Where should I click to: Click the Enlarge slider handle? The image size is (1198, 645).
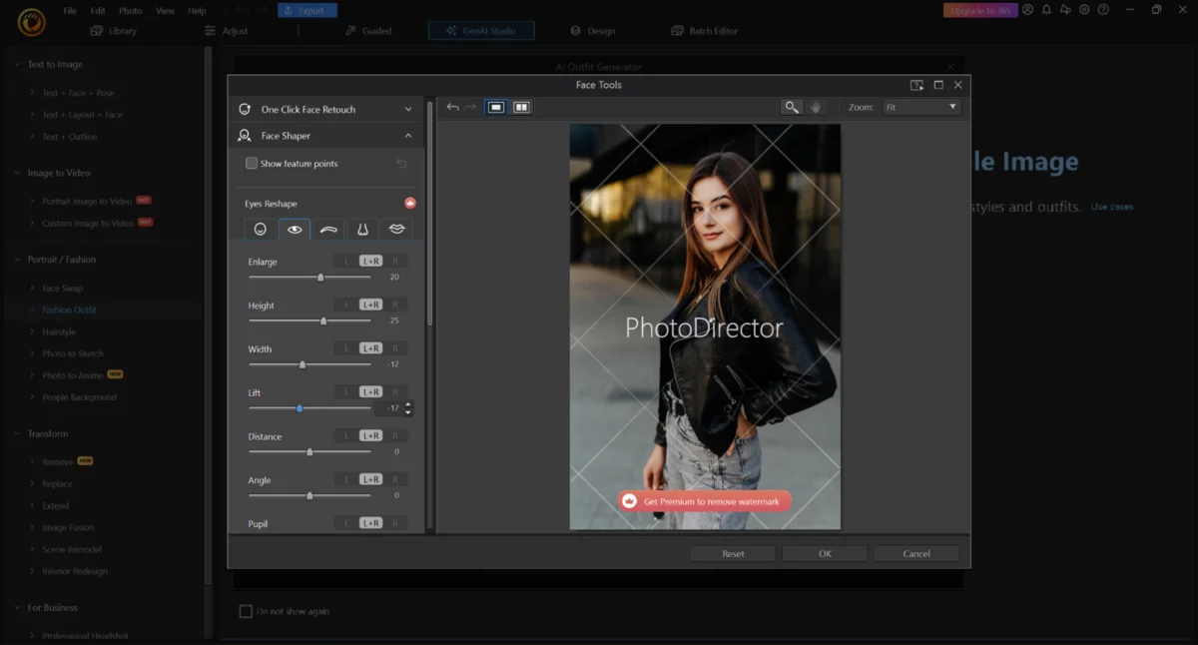pyautogui.click(x=320, y=277)
